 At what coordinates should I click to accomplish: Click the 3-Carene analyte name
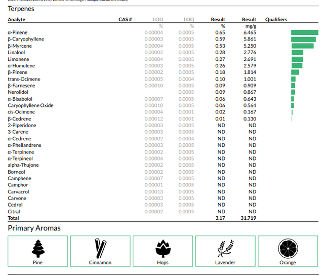click(18, 132)
